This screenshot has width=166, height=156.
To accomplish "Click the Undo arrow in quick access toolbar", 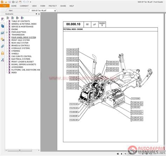I will tap(24, 2).
